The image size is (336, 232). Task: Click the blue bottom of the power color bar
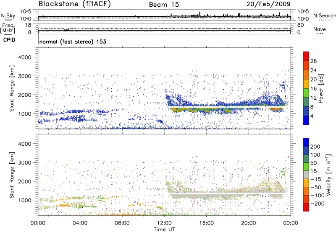coord(306,120)
